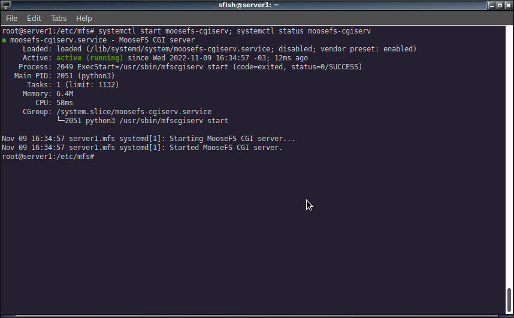Click the vertical scrollbar thumb

(509, 300)
